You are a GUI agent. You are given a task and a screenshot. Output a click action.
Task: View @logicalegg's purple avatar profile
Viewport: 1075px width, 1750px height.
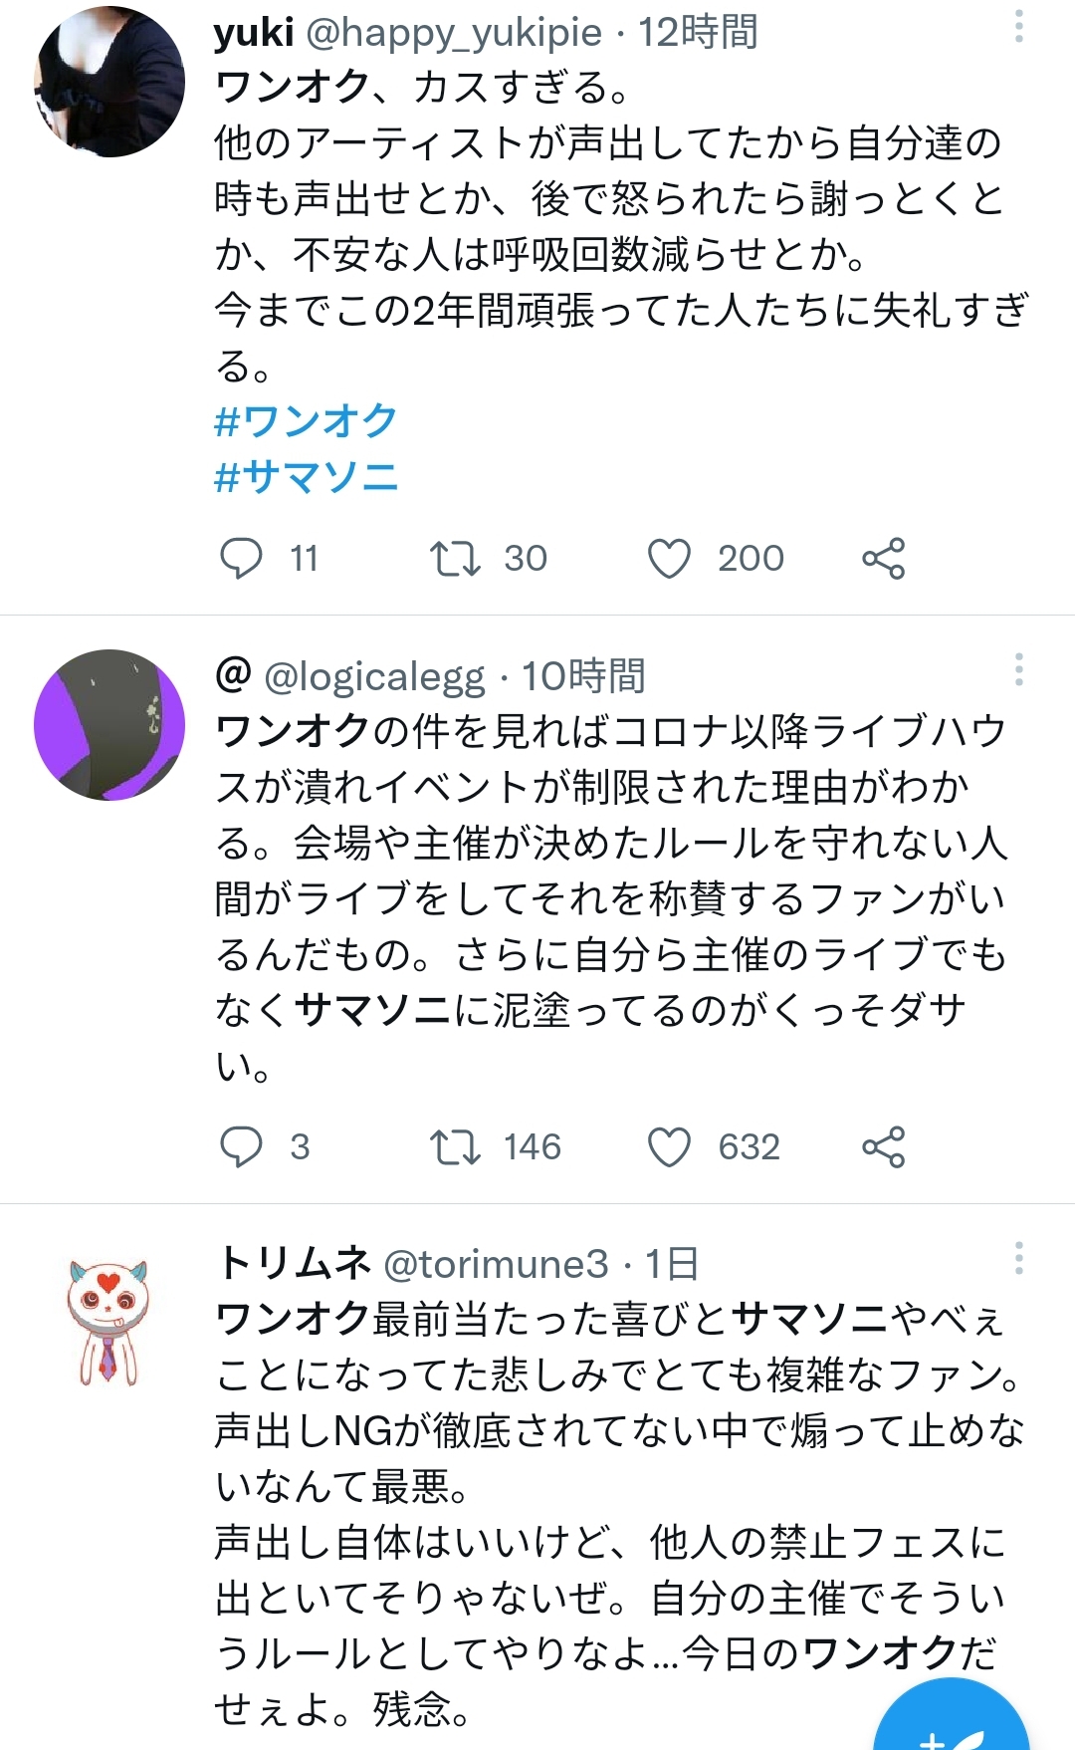(109, 725)
